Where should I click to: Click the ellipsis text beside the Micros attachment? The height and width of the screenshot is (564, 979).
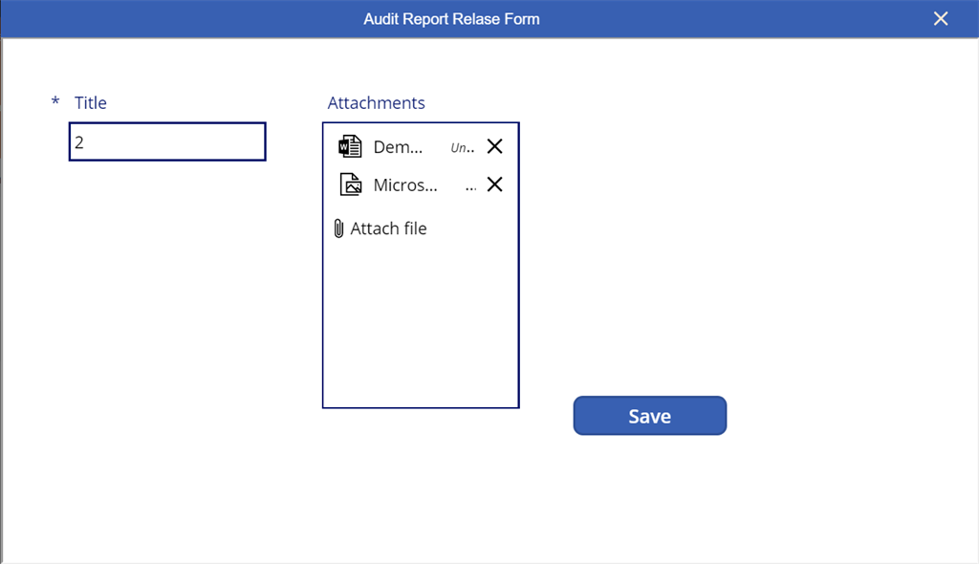point(469,186)
